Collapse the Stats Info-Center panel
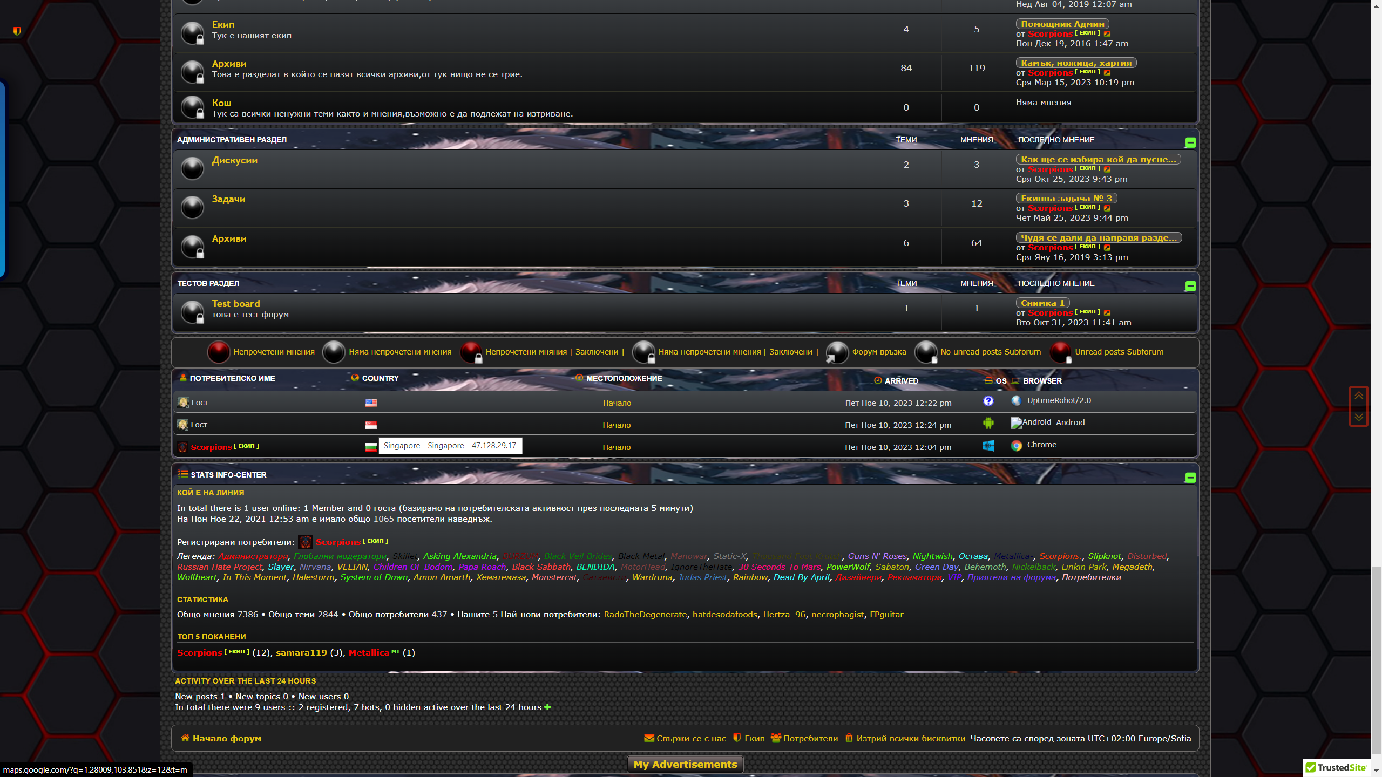The height and width of the screenshot is (777, 1382). click(x=1190, y=478)
